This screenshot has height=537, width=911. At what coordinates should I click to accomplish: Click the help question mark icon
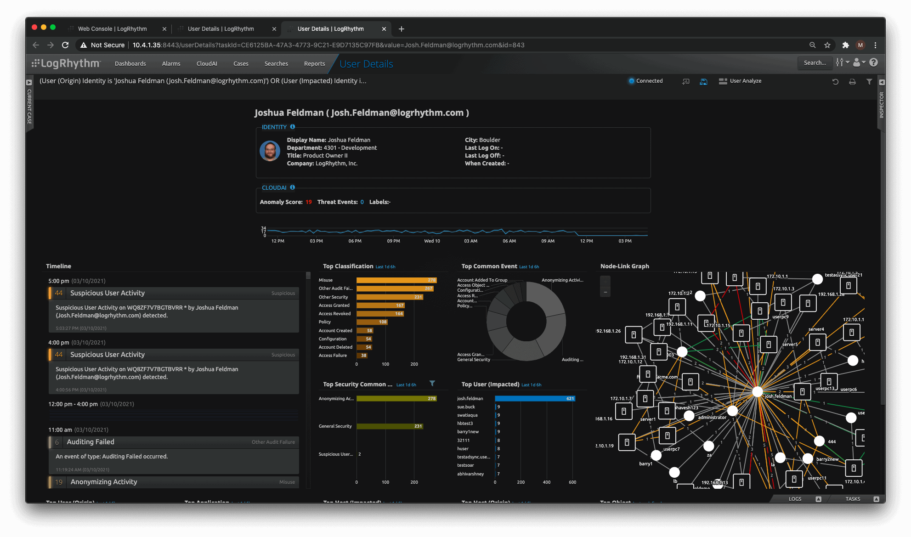click(x=874, y=62)
